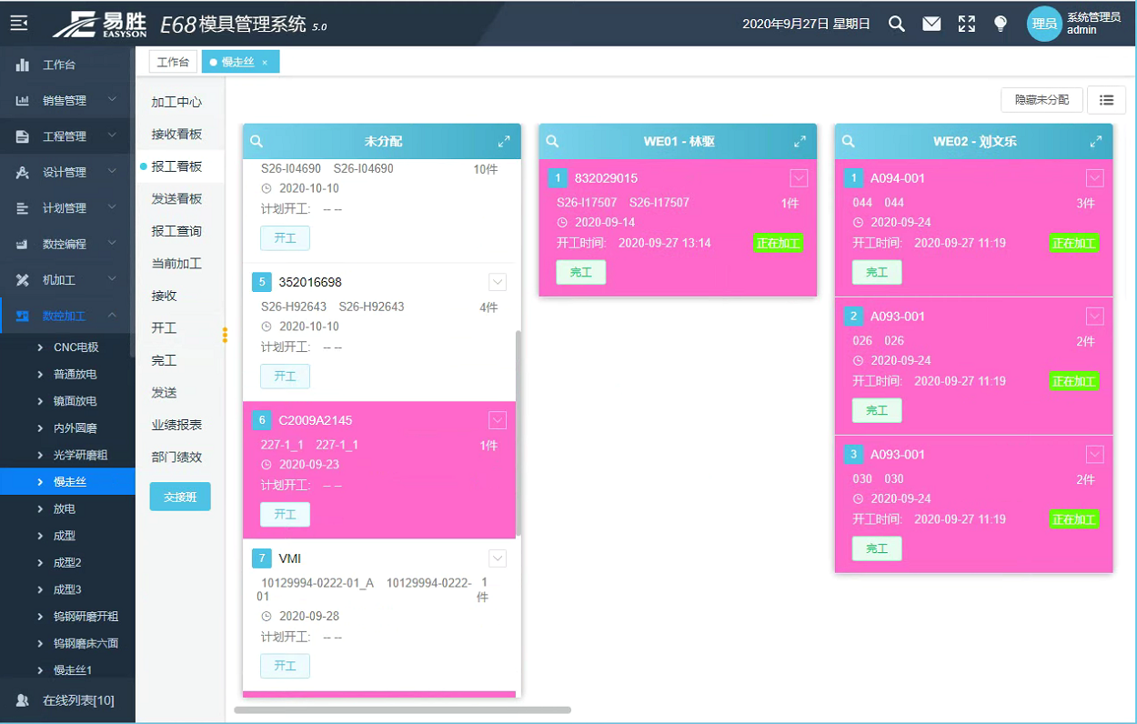The image size is (1137, 724).
Task: Expand WE02 - 刘文乐 column fullscreen
Action: click(x=1096, y=141)
